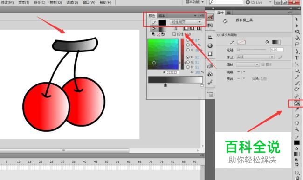Select the Selection arrow tool
This screenshot has width=303, height=180.
point(296,19)
